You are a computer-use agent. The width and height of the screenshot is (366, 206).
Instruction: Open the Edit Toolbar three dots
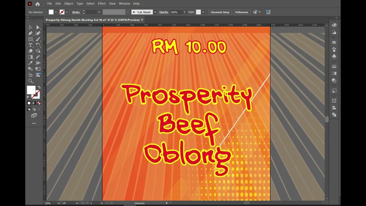[34, 123]
